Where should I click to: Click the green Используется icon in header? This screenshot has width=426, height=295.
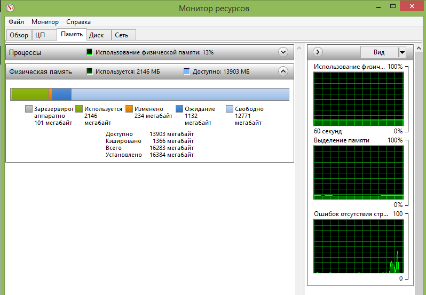point(89,71)
